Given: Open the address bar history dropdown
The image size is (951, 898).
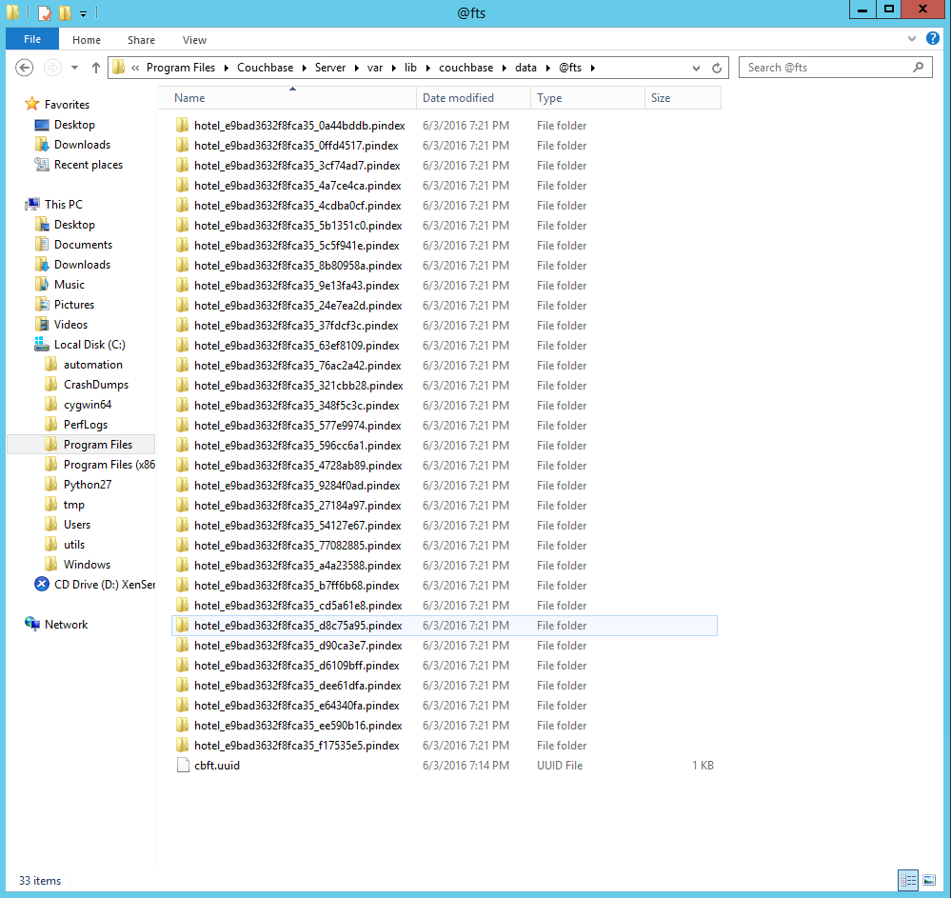Looking at the screenshot, I should pyautogui.click(x=698, y=68).
